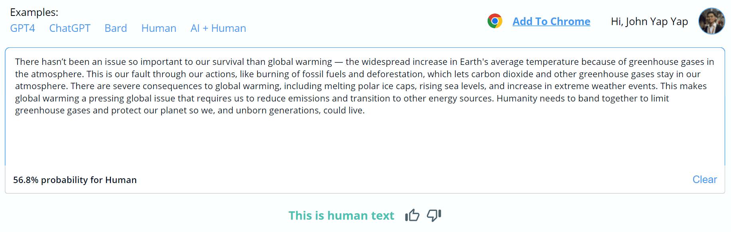The width and height of the screenshot is (731, 232).
Task: Click the Examples: label
Action: tap(34, 12)
